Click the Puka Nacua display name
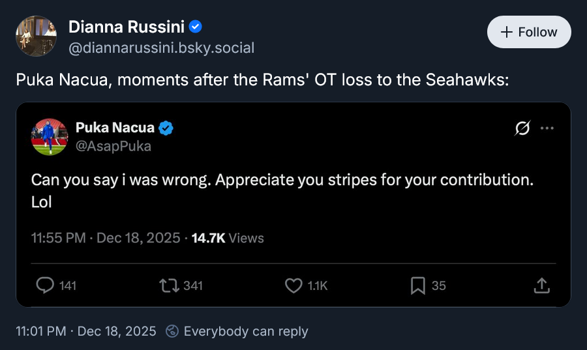 click(115, 128)
